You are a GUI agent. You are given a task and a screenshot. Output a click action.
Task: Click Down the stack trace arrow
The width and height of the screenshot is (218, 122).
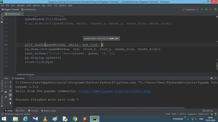click(x=11, y=87)
